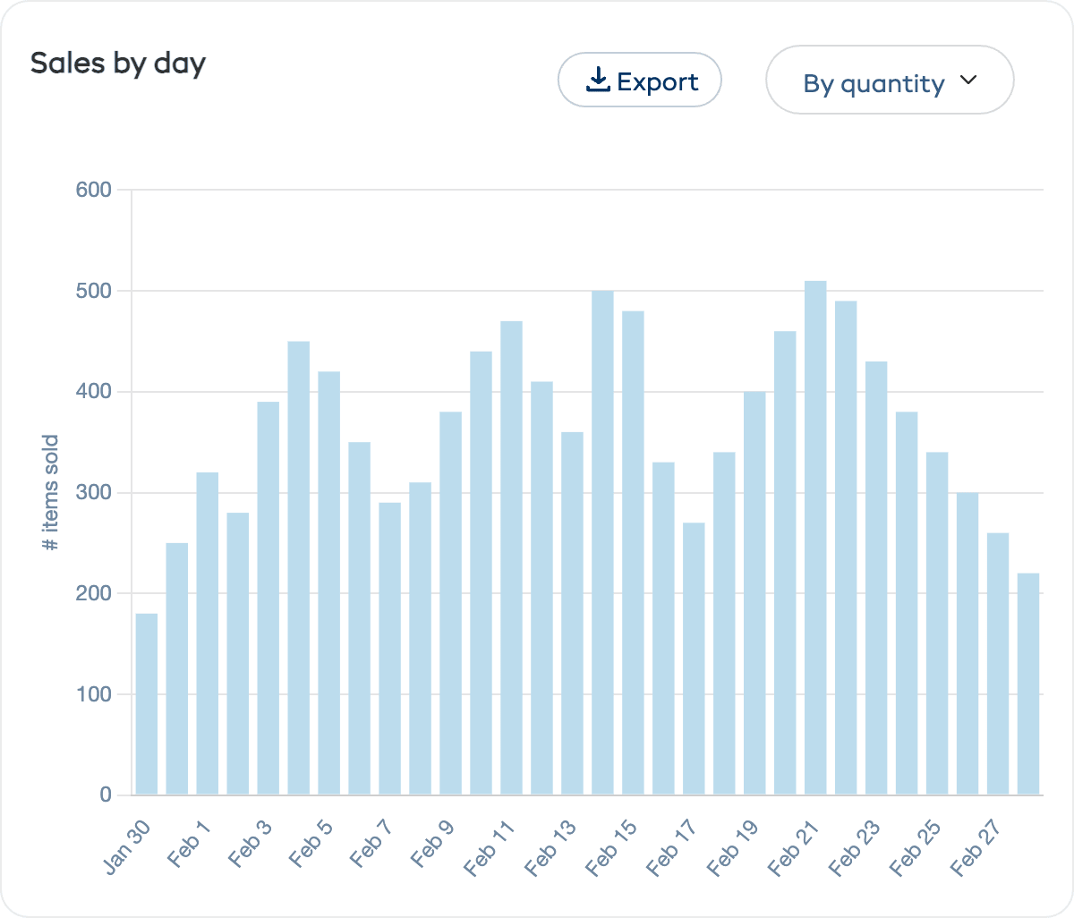The width and height of the screenshot is (1074, 918).
Task: Expand the chevron next to By quantity
Action: (967, 81)
